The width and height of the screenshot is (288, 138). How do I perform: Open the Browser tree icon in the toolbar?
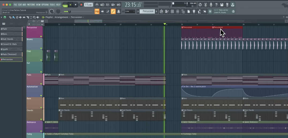tap(183, 11)
